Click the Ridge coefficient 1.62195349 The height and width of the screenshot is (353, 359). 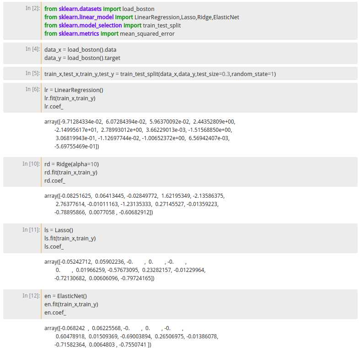pyautogui.click(x=176, y=196)
